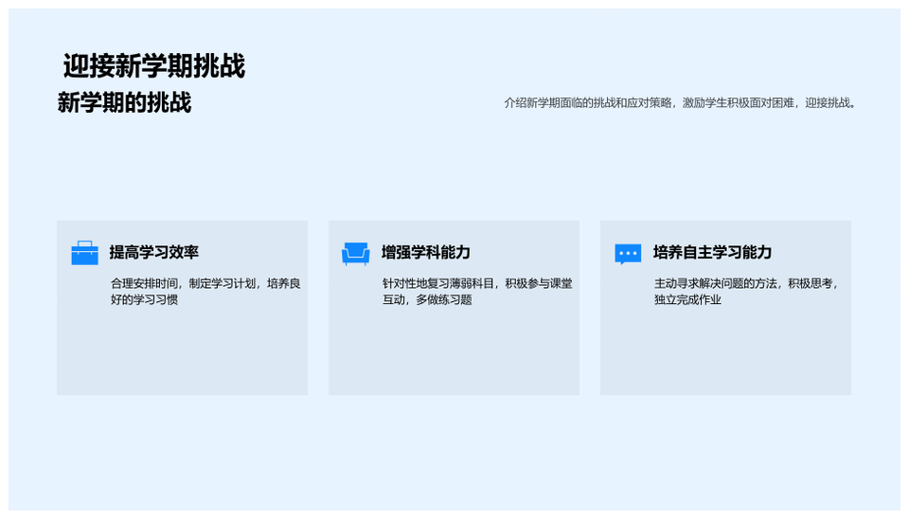The image size is (909, 519).
Task: Select the heading 增强学科能力
Action: click(425, 253)
